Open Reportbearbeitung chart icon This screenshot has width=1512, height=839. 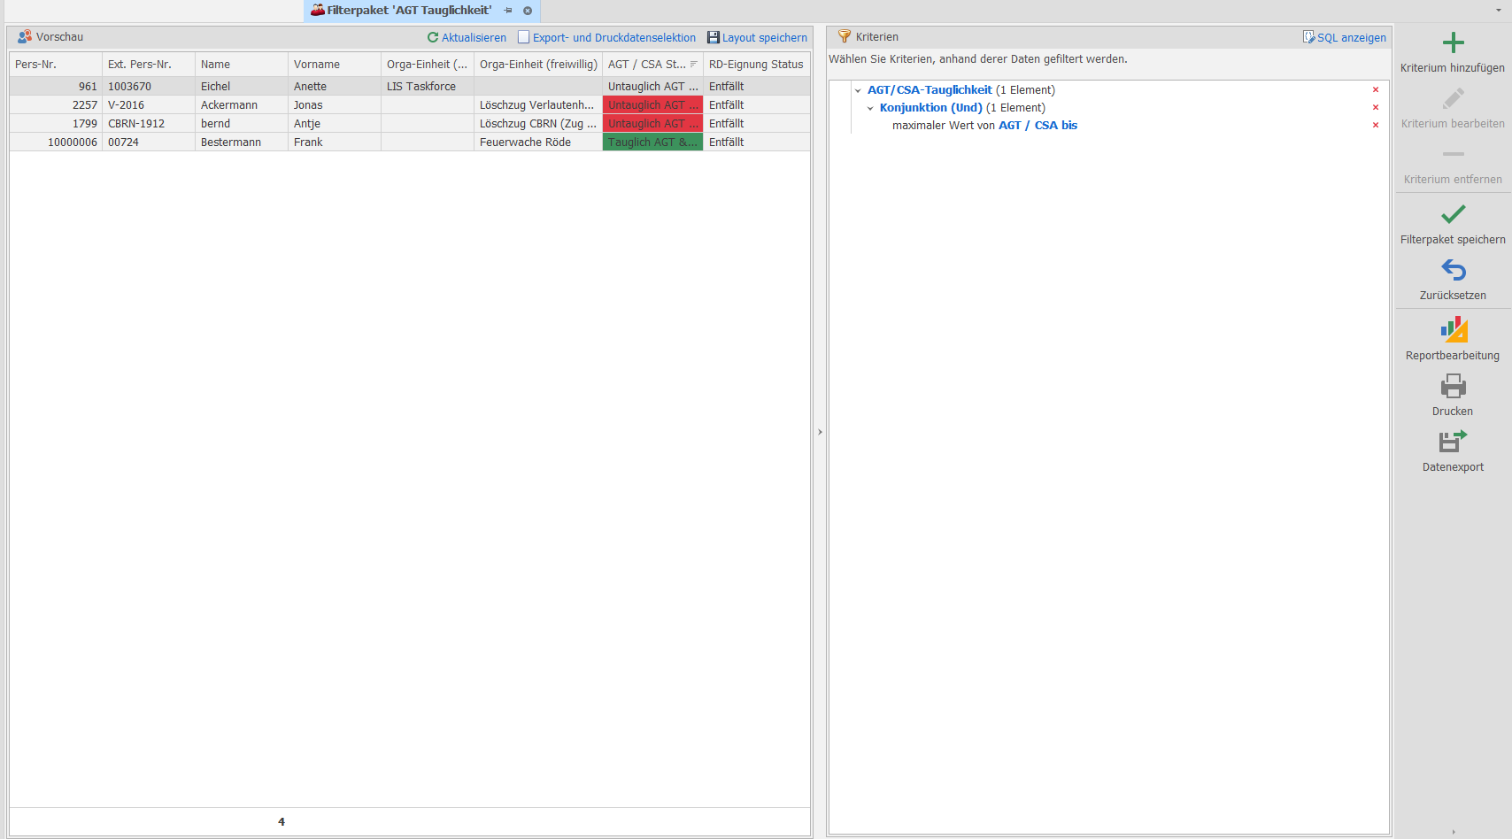point(1453,330)
